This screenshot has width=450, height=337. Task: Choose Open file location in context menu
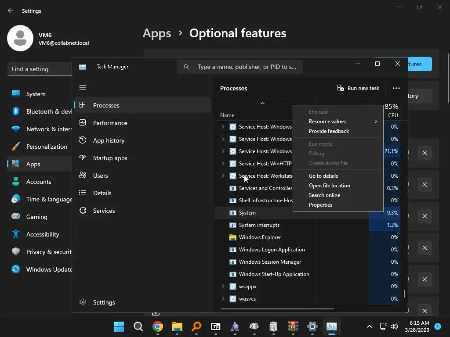click(x=338, y=186)
